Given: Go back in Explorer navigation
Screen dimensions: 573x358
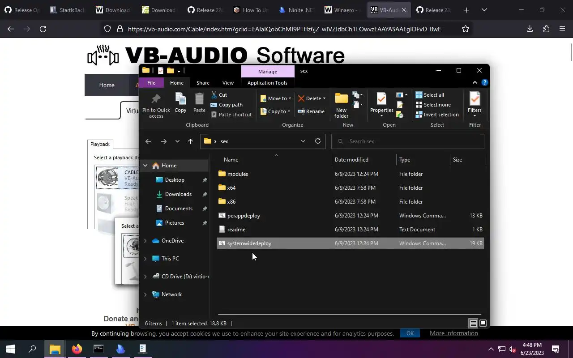Looking at the screenshot, I should [148, 141].
